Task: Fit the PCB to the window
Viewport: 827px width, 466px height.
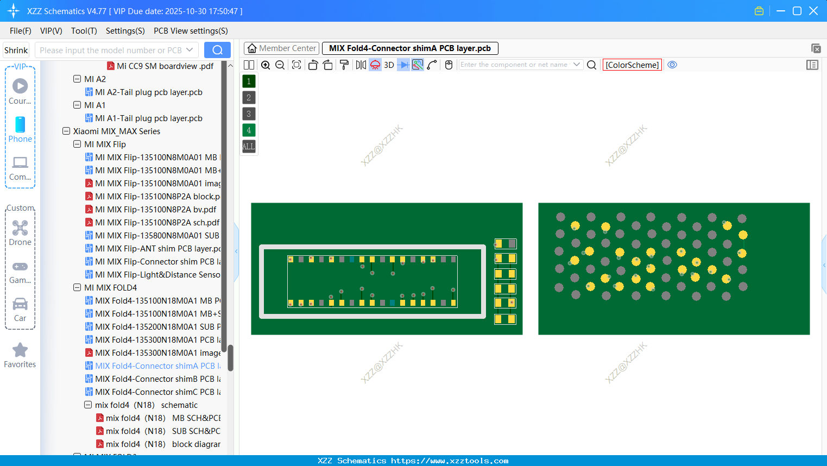Action: click(296, 65)
